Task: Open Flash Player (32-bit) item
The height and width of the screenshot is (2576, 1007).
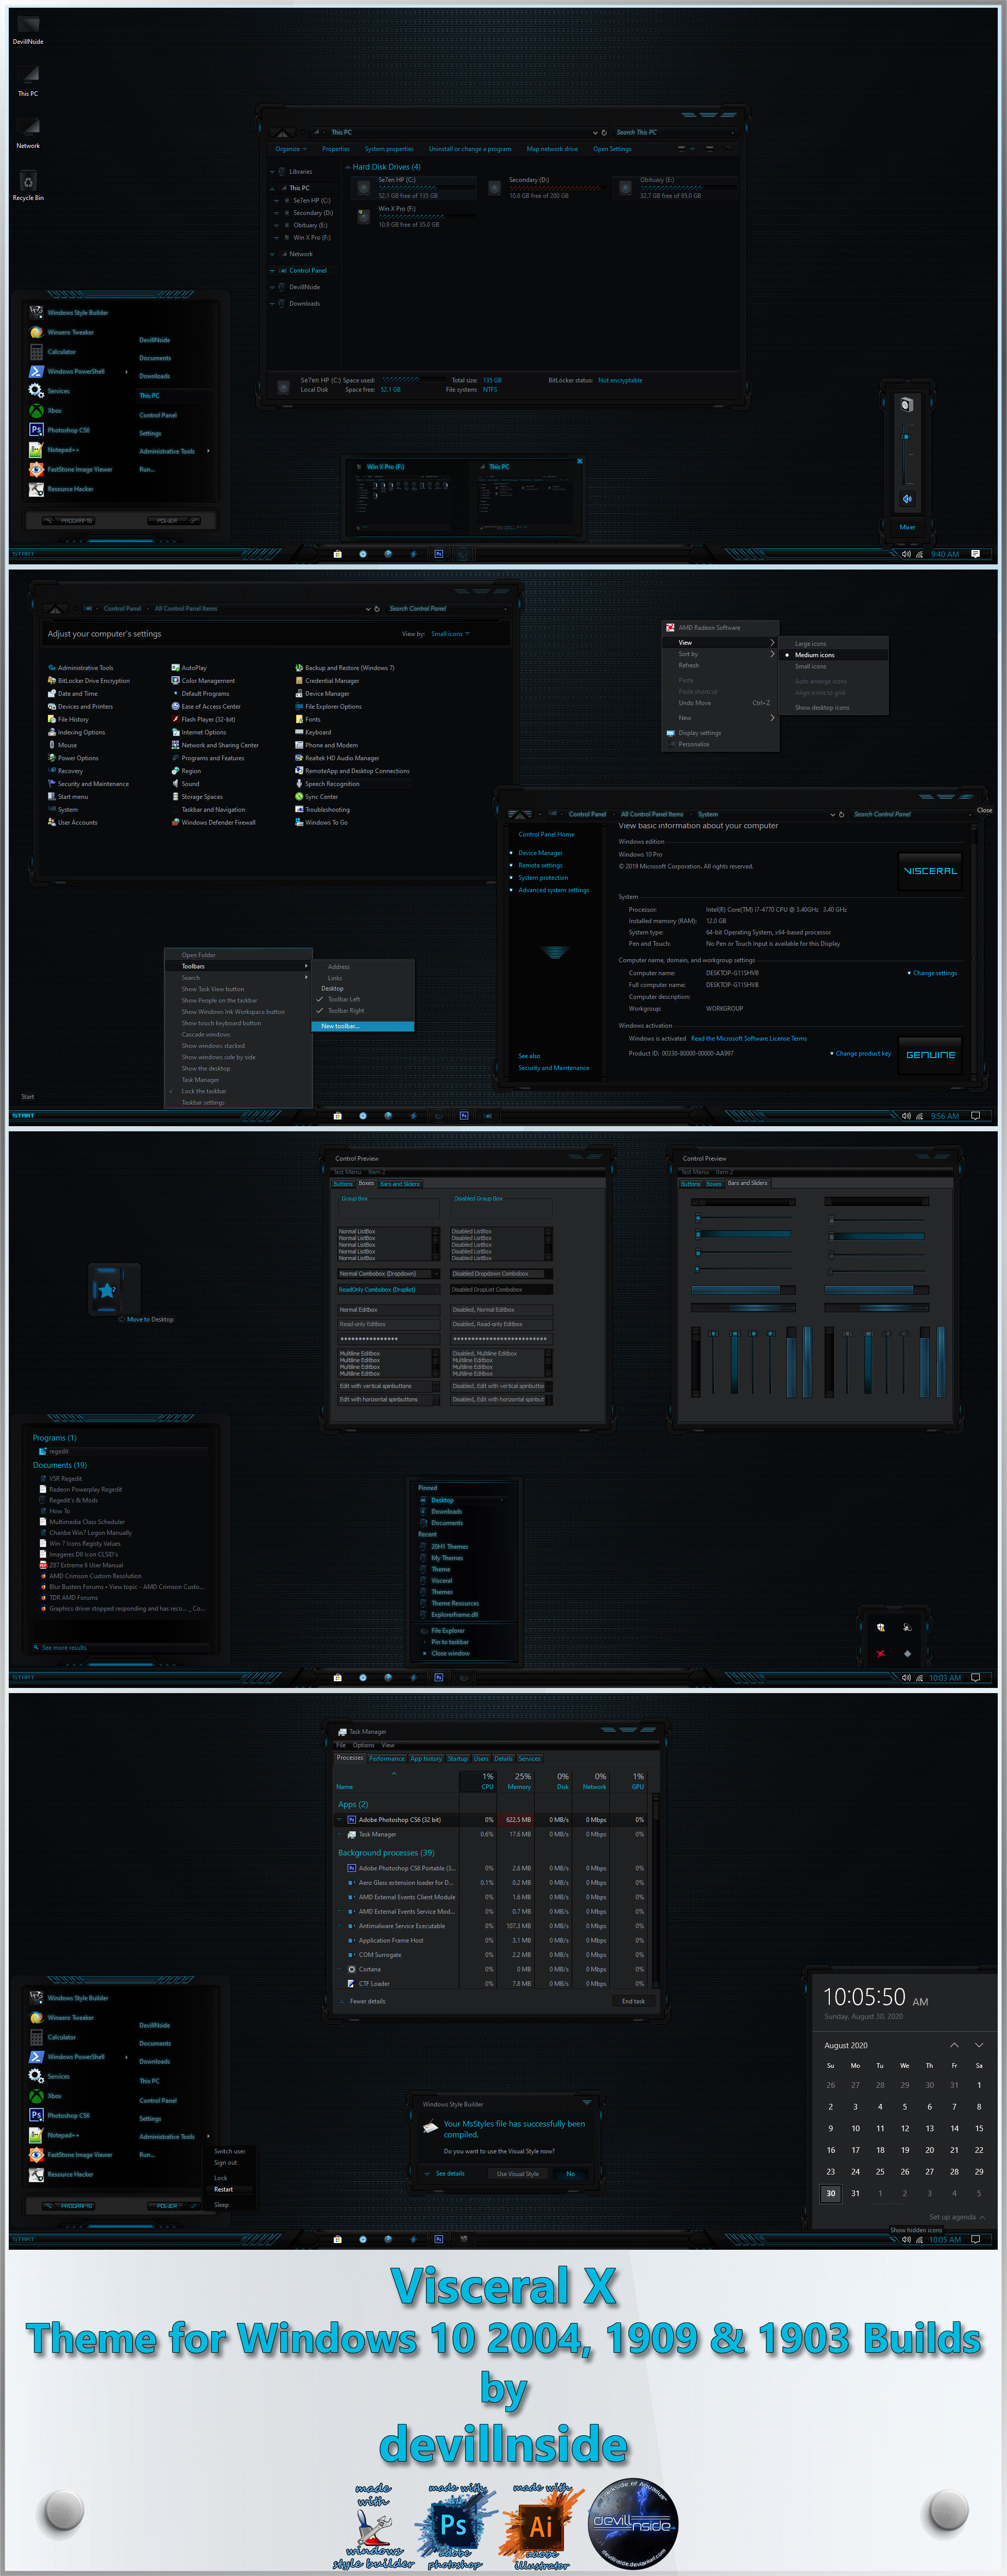Action: tap(203, 719)
